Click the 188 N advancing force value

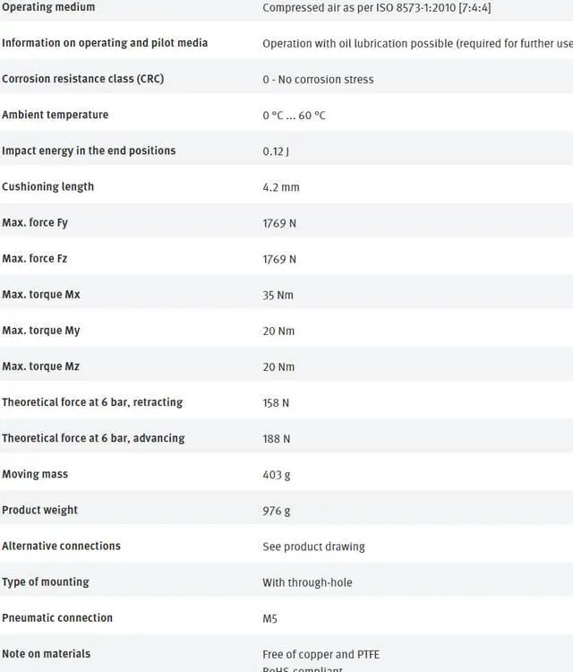point(276,439)
